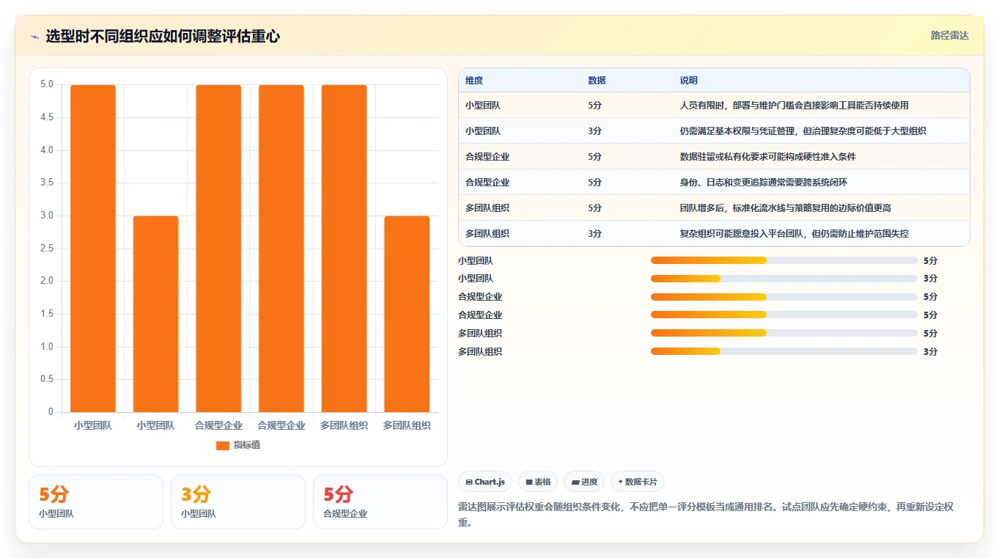Click the row text 身份、日志和变更追踪通常需要跨系统闭环
999x558 pixels.
(764, 183)
